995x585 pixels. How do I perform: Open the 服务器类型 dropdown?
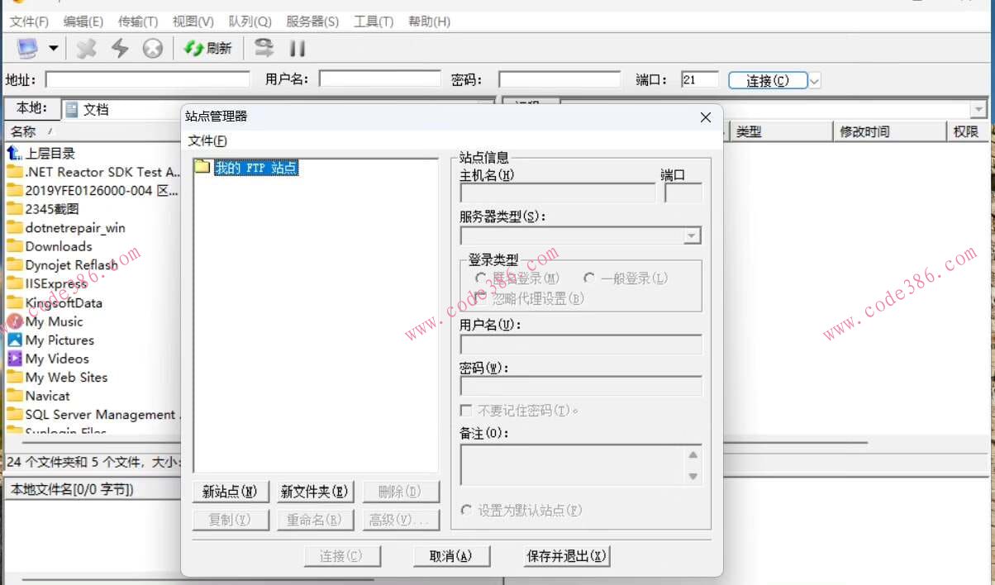pyautogui.click(x=692, y=235)
